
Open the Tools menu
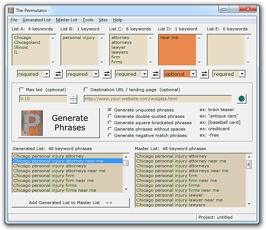pos(88,20)
